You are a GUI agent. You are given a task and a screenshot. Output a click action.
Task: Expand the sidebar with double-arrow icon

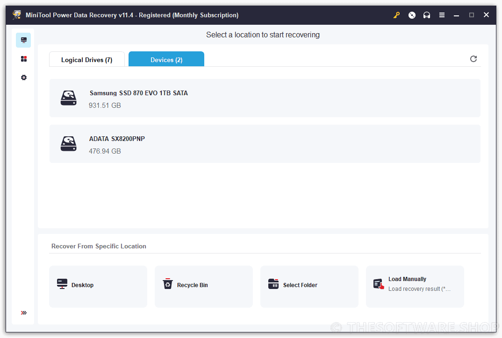[x=24, y=313]
